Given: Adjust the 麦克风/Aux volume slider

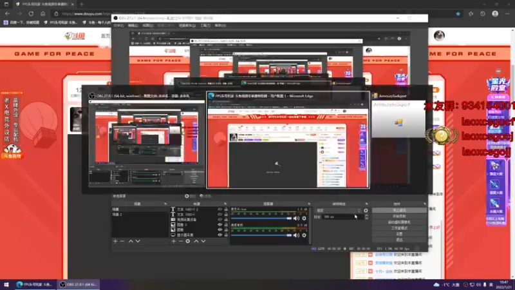Looking at the screenshot, I should (x=261, y=218).
